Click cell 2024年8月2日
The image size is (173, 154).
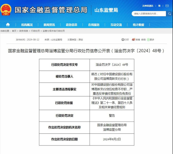click(112, 139)
